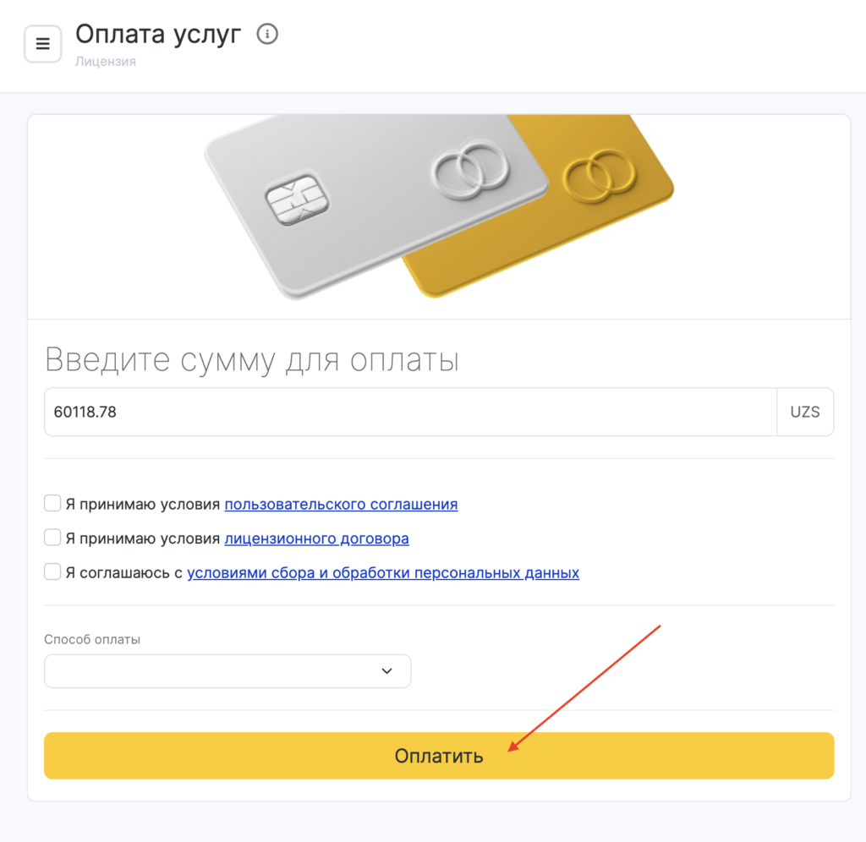This screenshot has width=866, height=842.
Task: Click the Введите сумму для оплаты heading
Action: click(252, 360)
